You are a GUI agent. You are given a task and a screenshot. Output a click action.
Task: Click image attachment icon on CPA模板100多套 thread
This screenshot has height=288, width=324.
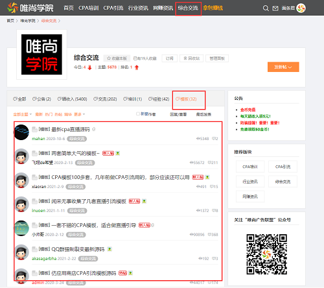click(x=207, y=177)
